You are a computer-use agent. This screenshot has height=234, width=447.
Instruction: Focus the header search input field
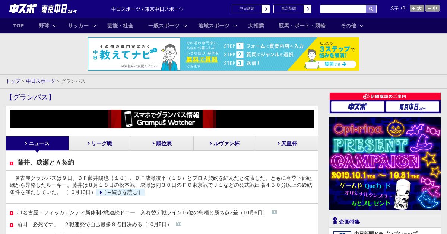343,9
